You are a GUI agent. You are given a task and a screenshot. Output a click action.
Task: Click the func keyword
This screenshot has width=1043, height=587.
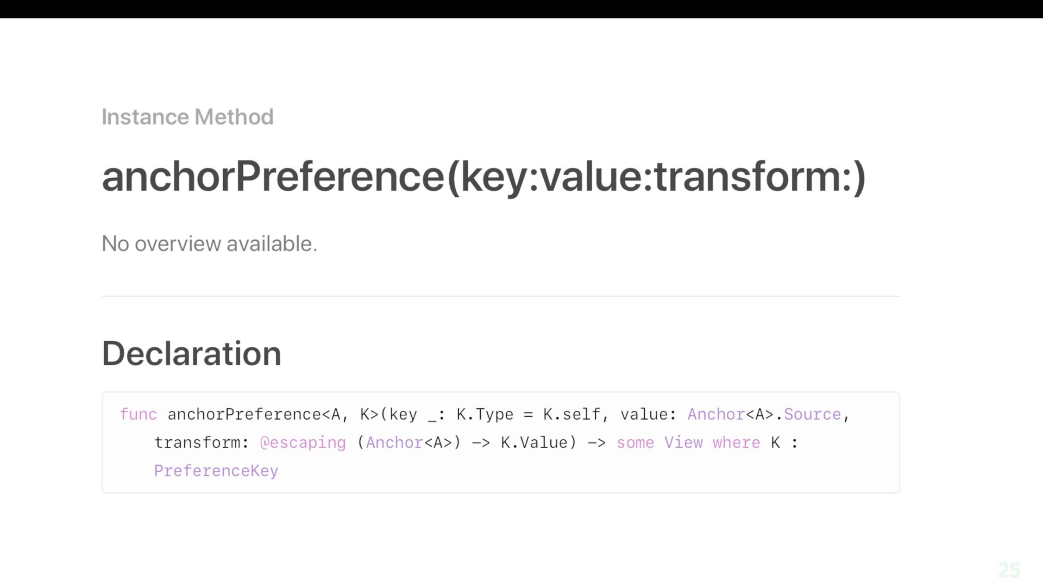[x=139, y=414]
